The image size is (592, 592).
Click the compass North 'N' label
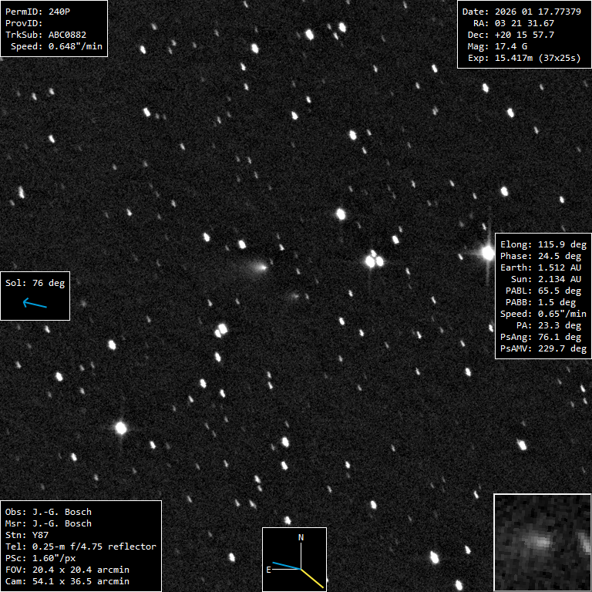click(x=301, y=536)
